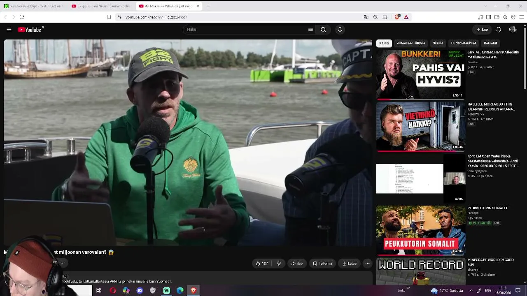The width and height of the screenshot is (527, 296).
Task: Close the active YouTube tab
Action: coord(198,6)
